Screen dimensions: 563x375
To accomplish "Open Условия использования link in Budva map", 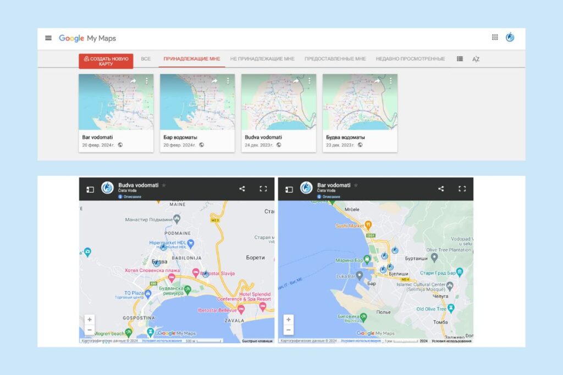I will [162, 341].
